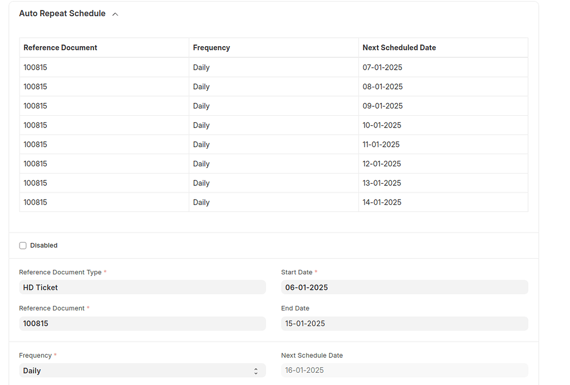
Task: Select the Start Date field
Action: coord(404,287)
